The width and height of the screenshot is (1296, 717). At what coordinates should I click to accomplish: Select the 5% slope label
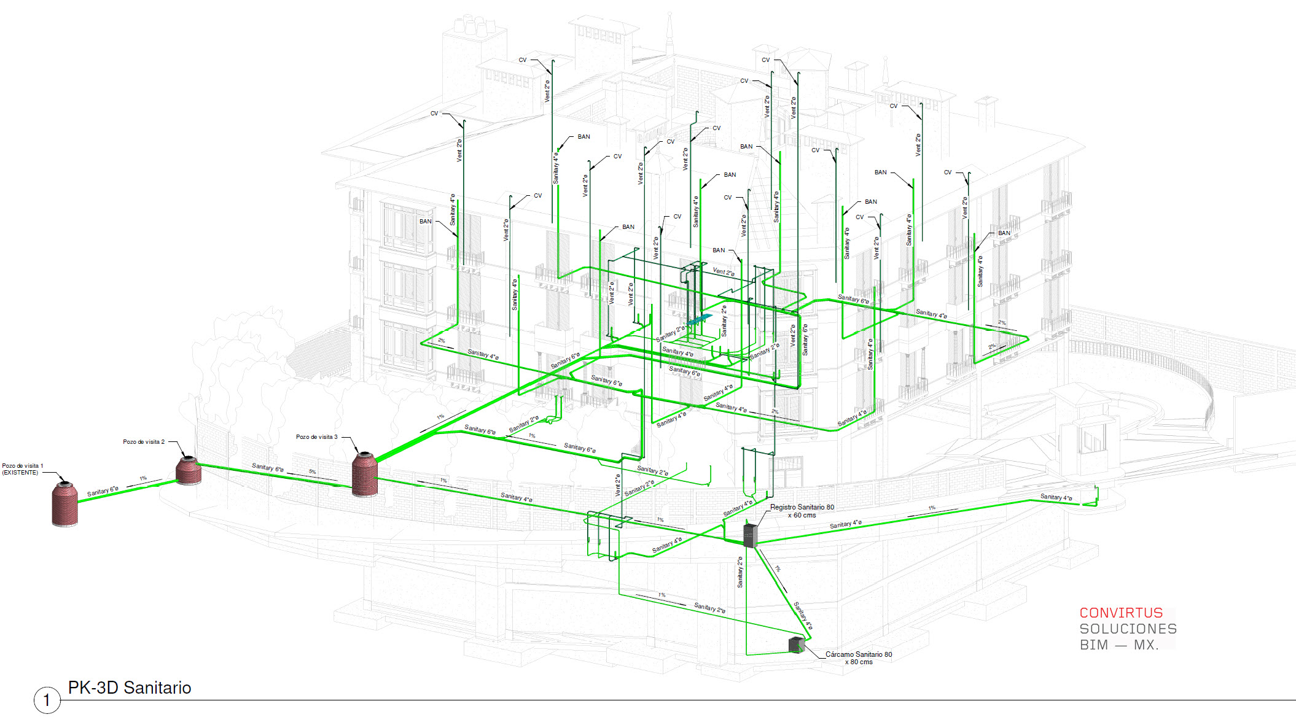tap(313, 471)
